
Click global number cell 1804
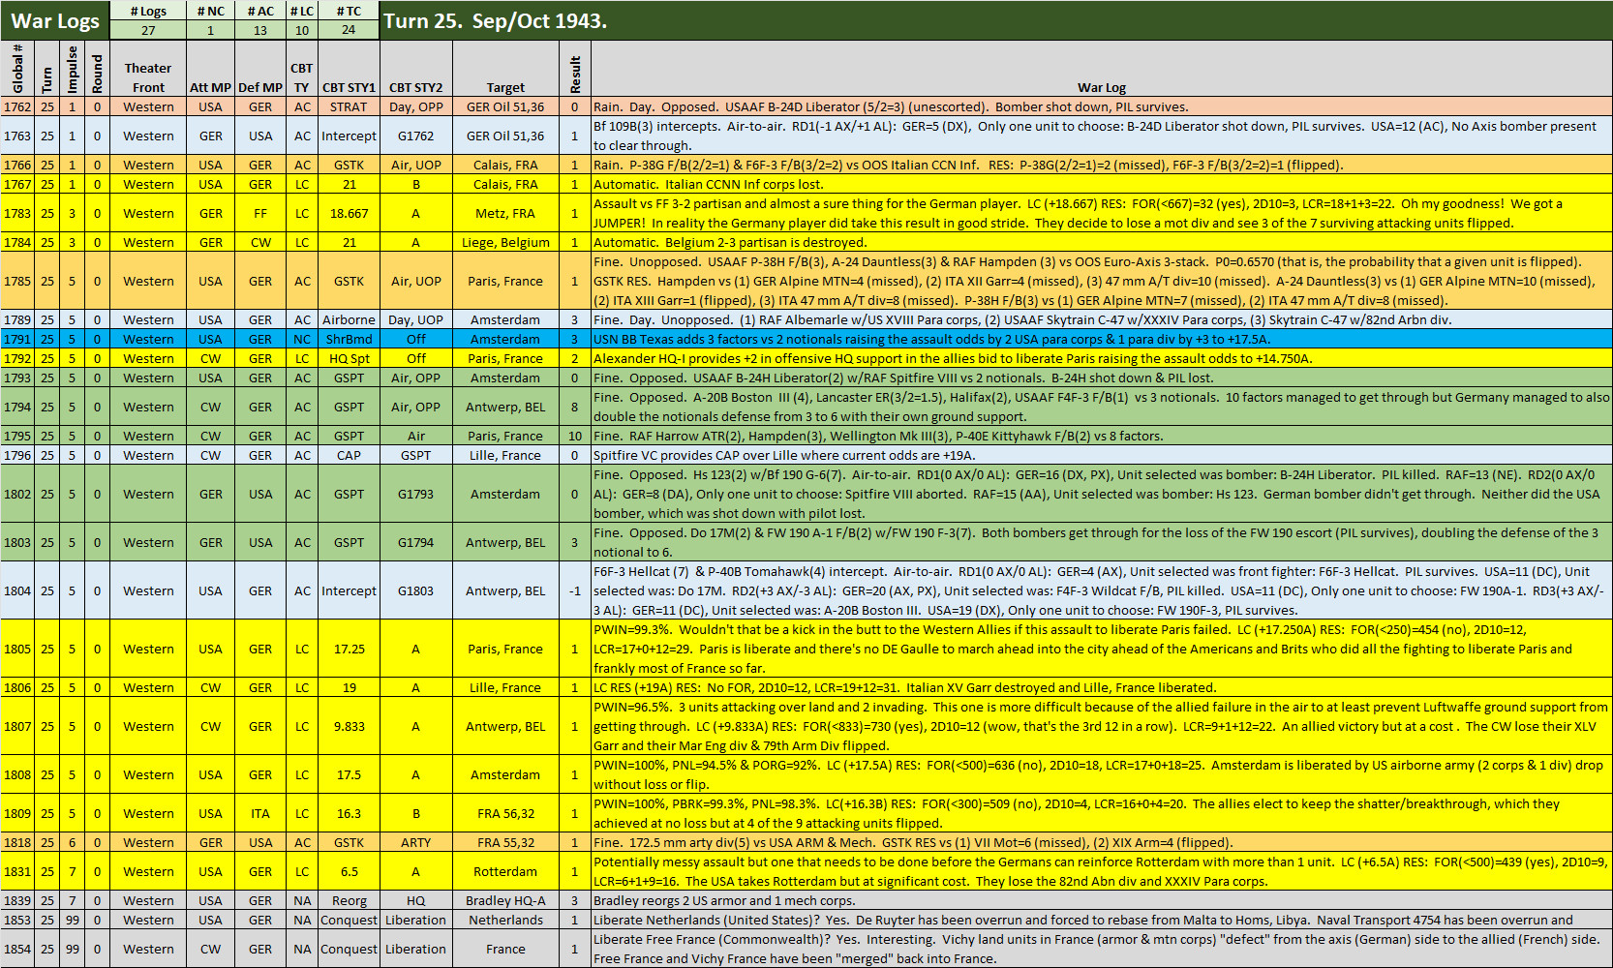17,590
